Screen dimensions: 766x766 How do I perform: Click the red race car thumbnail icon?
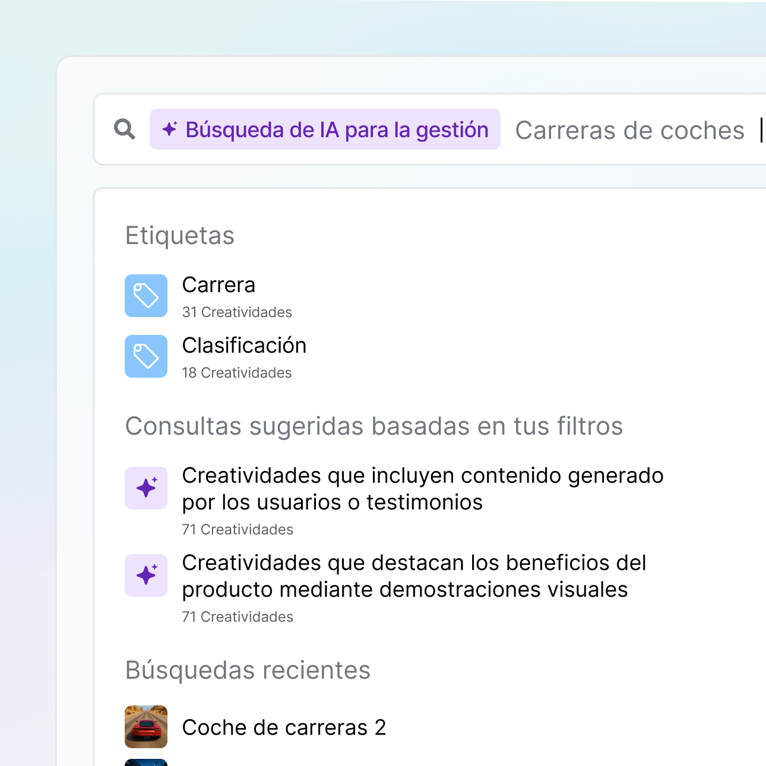(145, 727)
